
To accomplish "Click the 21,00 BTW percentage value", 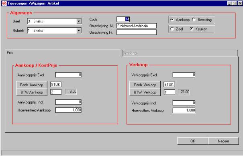I will tap(184, 92).
